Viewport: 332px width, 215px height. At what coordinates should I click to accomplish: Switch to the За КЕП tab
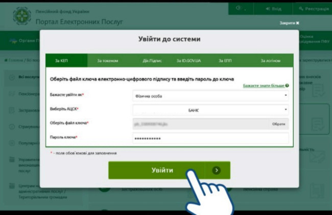[66, 60]
